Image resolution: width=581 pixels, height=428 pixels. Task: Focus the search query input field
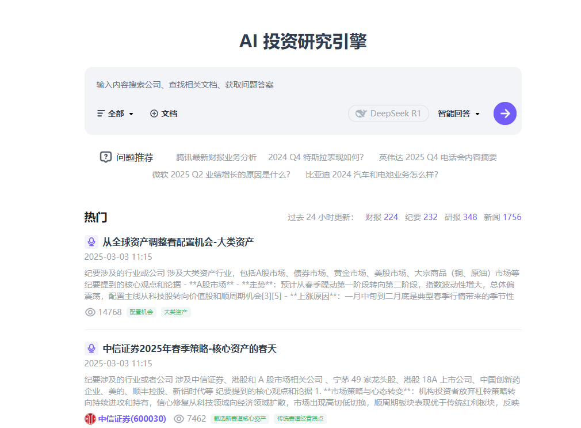tap(303, 85)
